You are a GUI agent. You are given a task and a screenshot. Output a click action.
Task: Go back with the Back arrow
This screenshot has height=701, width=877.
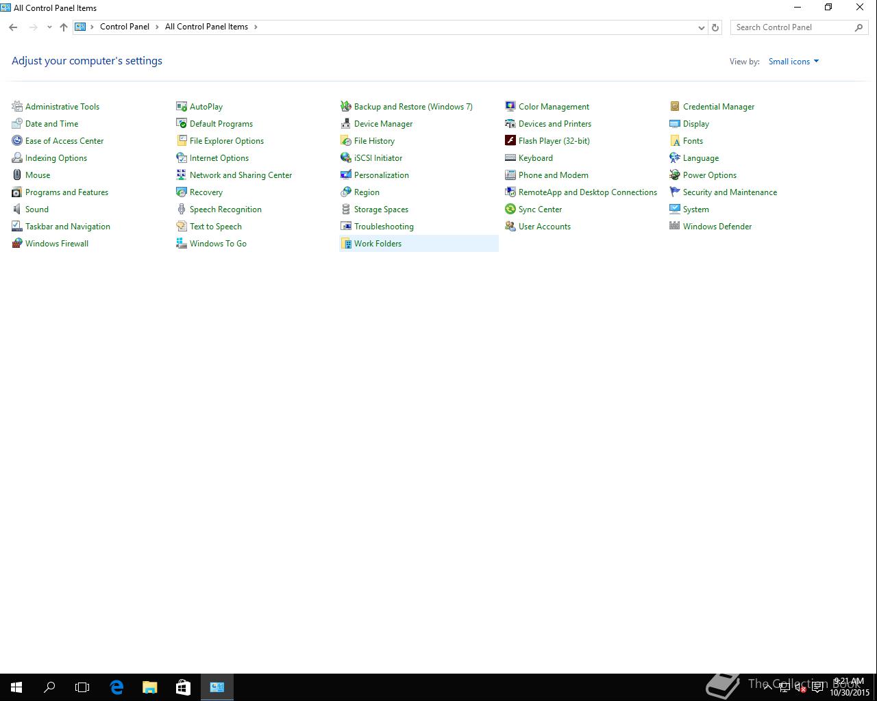[x=13, y=27]
